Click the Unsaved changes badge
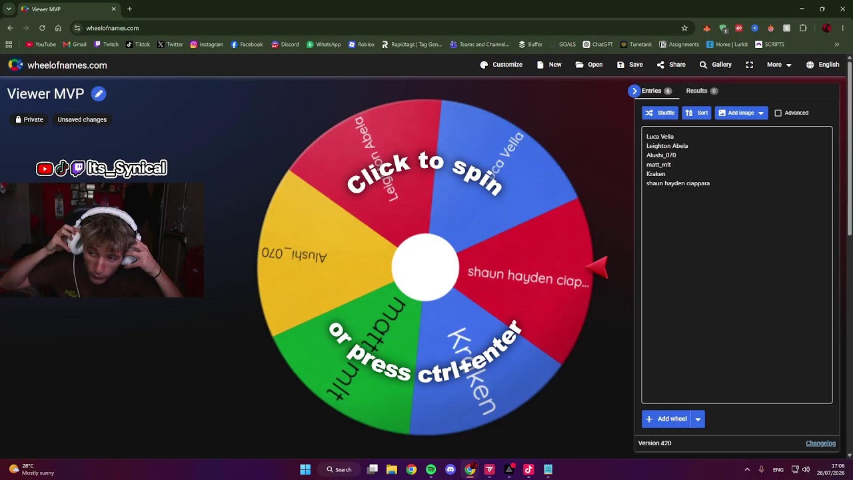This screenshot has height=480, width=853. click(x=82, y=119)
